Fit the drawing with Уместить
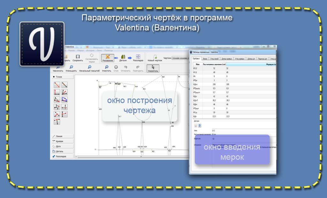The height and width of the screenshot is (198, 327). click(x=106, y=69)
